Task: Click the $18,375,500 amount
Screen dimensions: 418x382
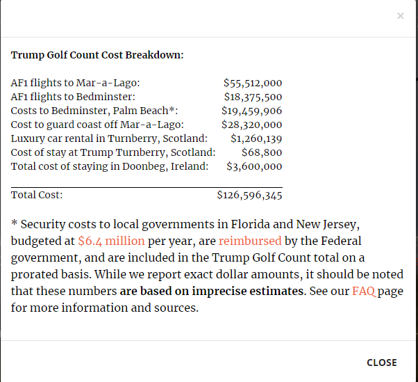Action: tap(253, 97)
